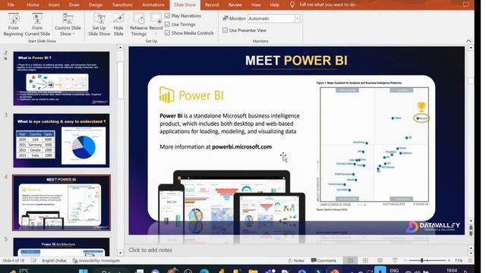Open the weather widget showing 27°C
The image size is (486, 273).
pos(18,271)
